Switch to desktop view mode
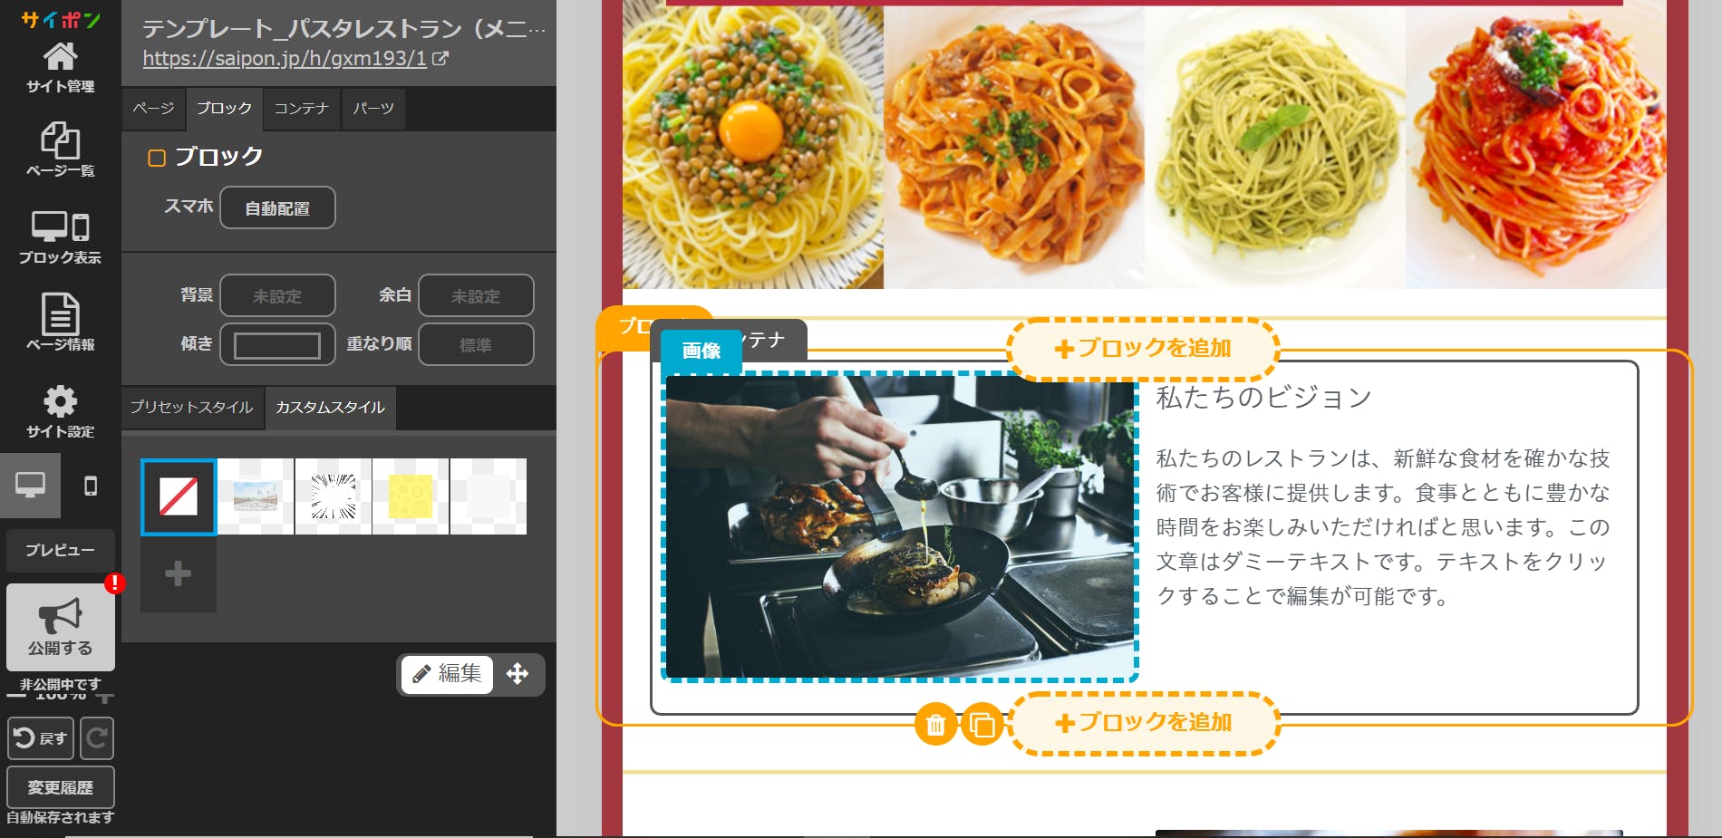This screenshot has height=838, width=1722. 30,486
